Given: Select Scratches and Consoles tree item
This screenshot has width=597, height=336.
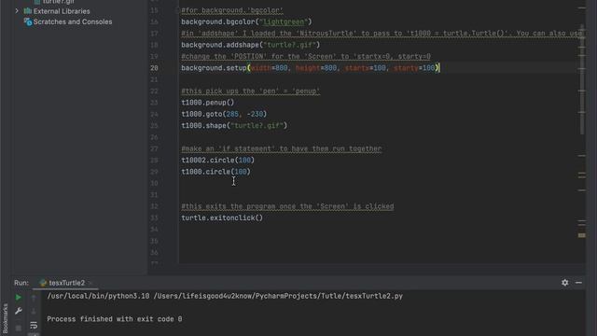Looking at the screenshot, I should tap(73, 21).
